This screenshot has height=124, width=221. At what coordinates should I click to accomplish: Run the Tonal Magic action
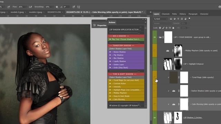click(x=126, y=80)
